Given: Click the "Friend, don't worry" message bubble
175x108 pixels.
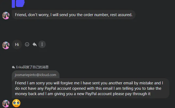Looking at the screenshot, I should coord(74,15).
